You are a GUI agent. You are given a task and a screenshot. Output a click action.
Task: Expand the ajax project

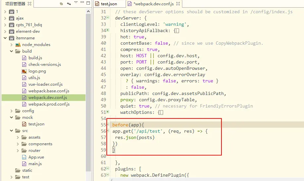click(5, 18)
